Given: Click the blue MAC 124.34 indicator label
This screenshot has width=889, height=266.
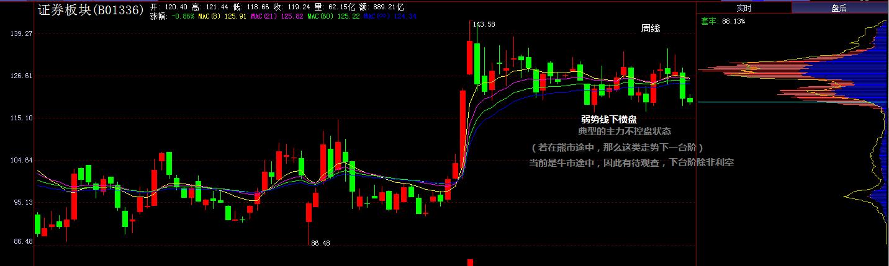Looking at the screenshot, I should tap(390, 16).
